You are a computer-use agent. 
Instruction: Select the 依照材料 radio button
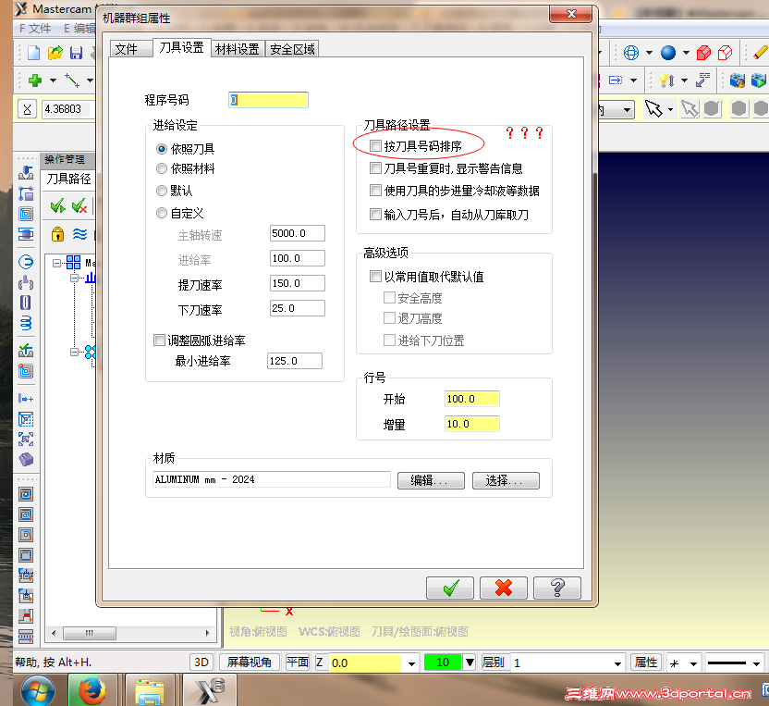[162, 169]
